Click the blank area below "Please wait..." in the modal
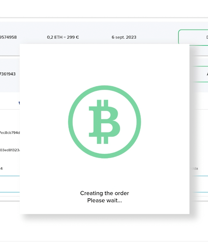The height and width of the screenshot is (242, 208). pyautogui.click(x=104, y=209)
